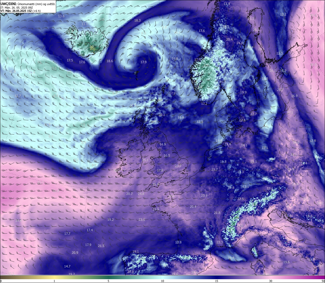Click the 17.4 value west of Biscay

(90, 230)
